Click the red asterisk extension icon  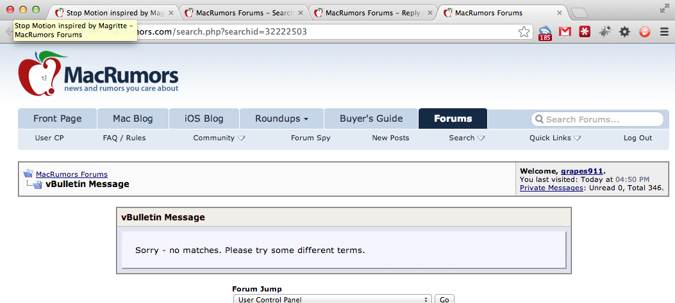(x=585, y=31)
